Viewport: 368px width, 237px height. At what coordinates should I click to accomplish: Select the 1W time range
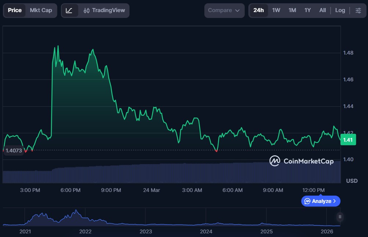click(276, 10)
